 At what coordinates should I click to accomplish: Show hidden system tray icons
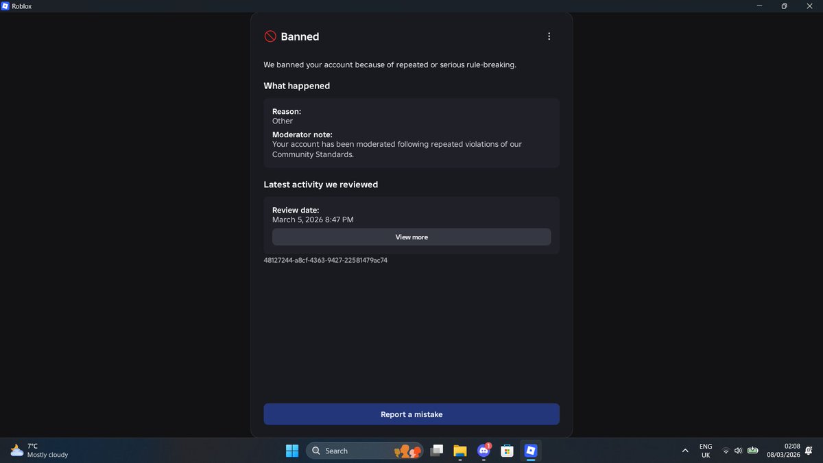click(x=685, y=451)
